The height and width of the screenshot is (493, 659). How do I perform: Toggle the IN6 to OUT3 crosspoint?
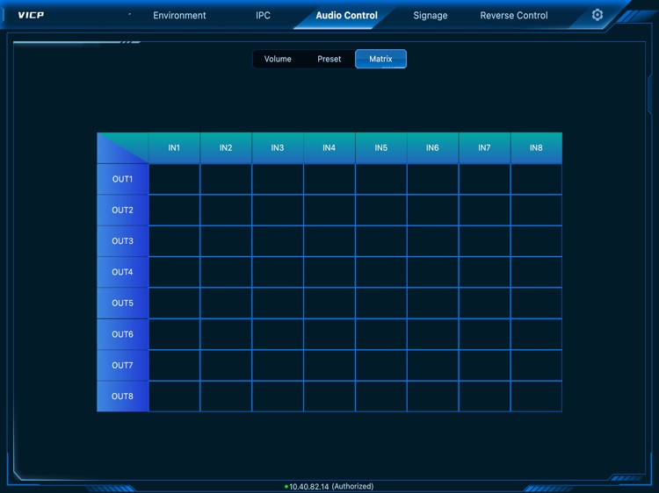pyautogui.click(x=433, y=241)
